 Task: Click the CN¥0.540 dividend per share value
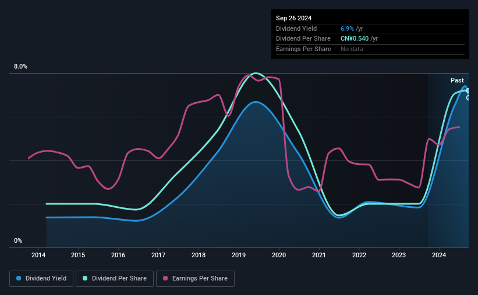click(355, 39)
